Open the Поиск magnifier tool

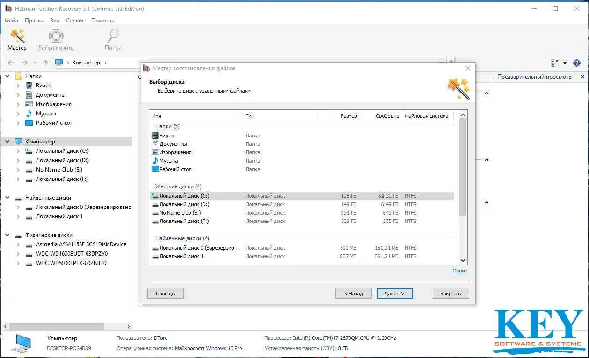tap(113, 36)
